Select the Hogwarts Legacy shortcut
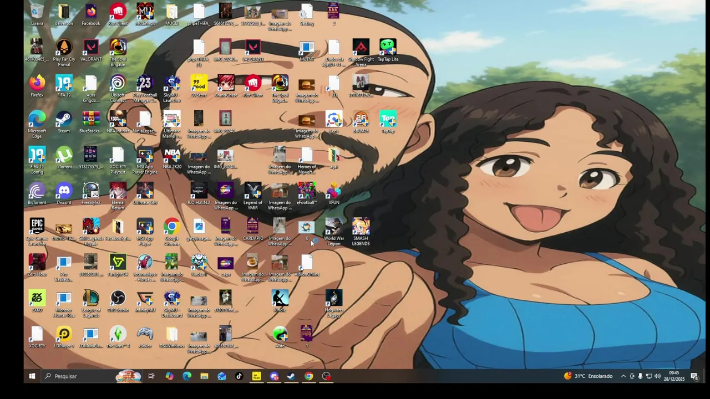 pyautogui.click(x=334, y=304)
